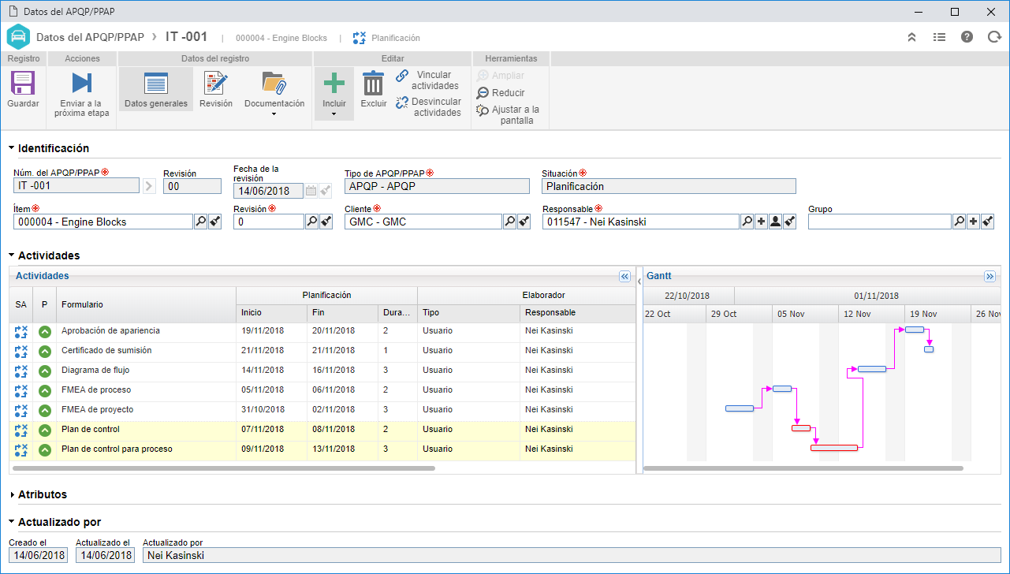Click the splitter collapse arrow beside Gantt

tap(639, 281)
